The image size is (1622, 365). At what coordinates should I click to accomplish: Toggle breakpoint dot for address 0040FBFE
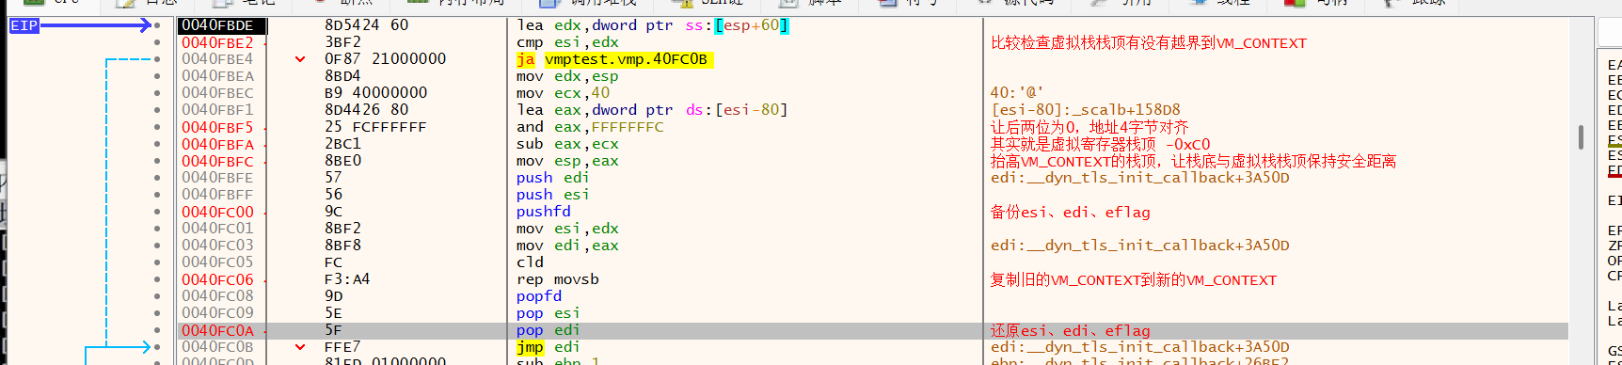click(x=157, y=178)
